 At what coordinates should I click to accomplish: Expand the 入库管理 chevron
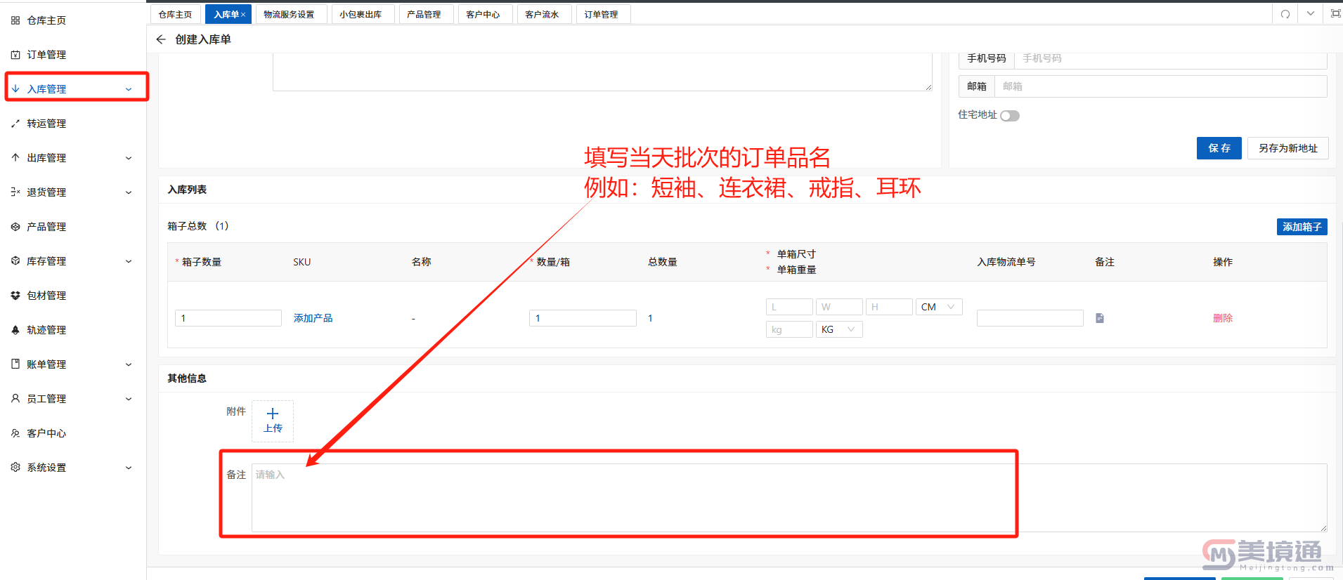(129, 89)
